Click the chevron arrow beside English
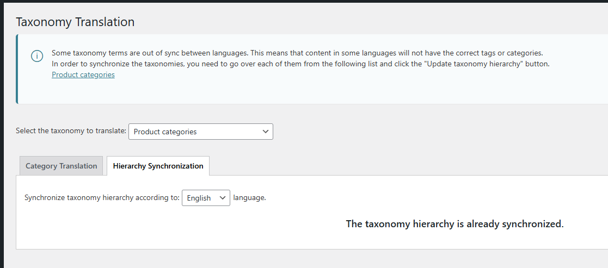This screenshot has height=268, width=608. (x=222, y=198)
